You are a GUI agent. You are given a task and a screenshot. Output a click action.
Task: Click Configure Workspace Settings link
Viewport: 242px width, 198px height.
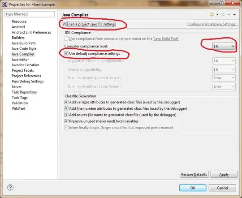(x=212, y=24)
